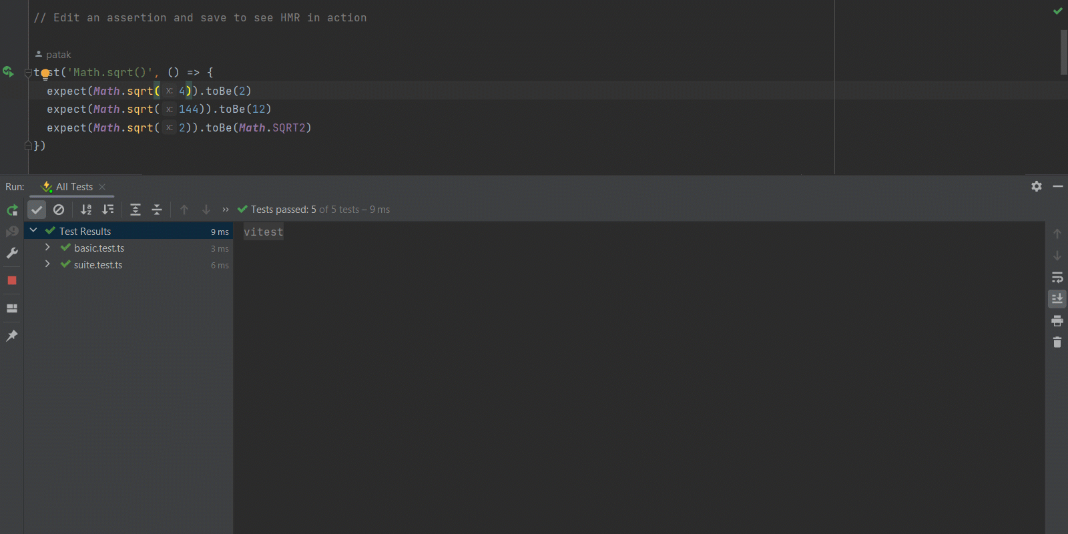Click the editor vertical scrollbar
Screen dimensions: 1068x534
click(1063, 52)
